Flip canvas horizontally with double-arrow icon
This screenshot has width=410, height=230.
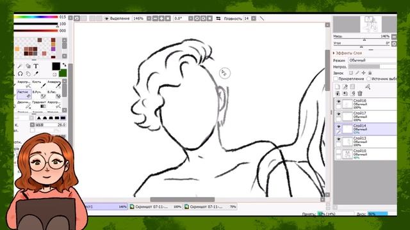218,19
